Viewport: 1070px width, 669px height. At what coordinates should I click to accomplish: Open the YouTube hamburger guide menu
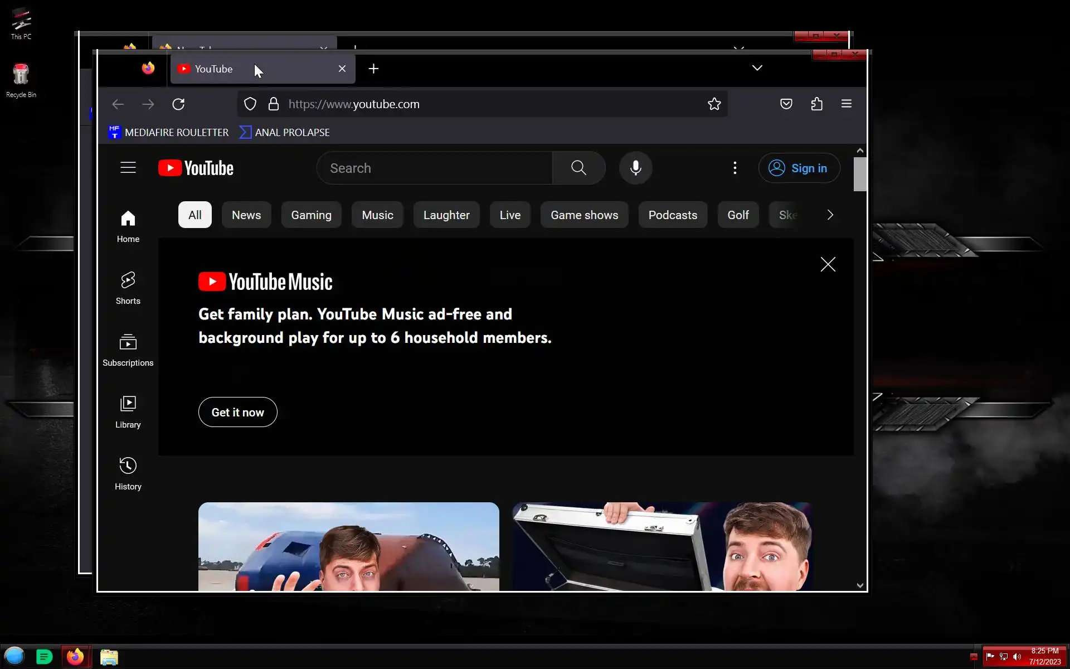click(128, 168)
